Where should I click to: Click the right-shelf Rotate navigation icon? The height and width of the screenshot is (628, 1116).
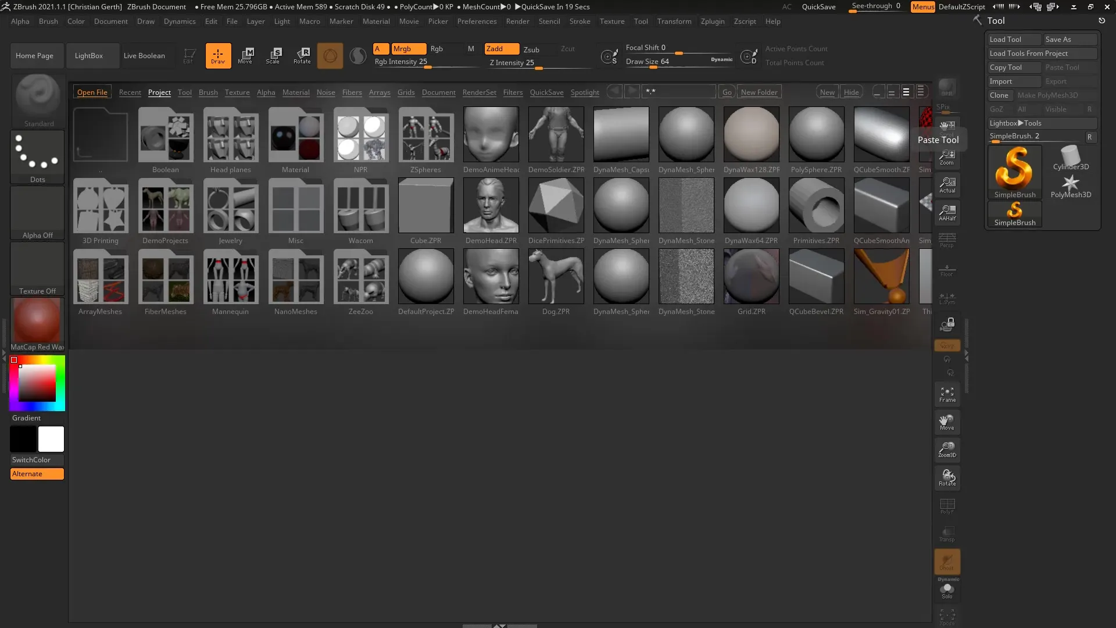[947, 478]
